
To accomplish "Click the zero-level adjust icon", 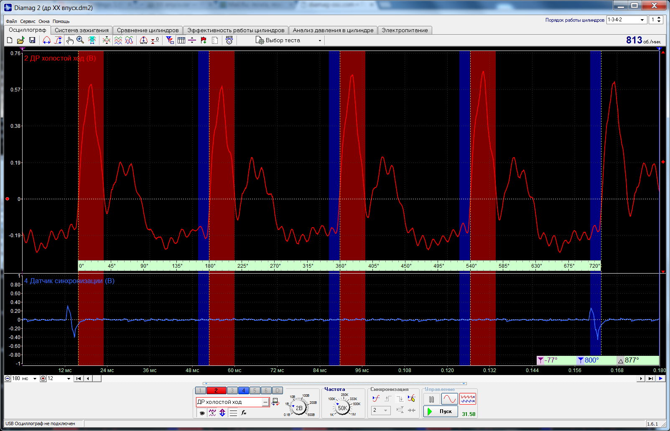I will 155,40.
